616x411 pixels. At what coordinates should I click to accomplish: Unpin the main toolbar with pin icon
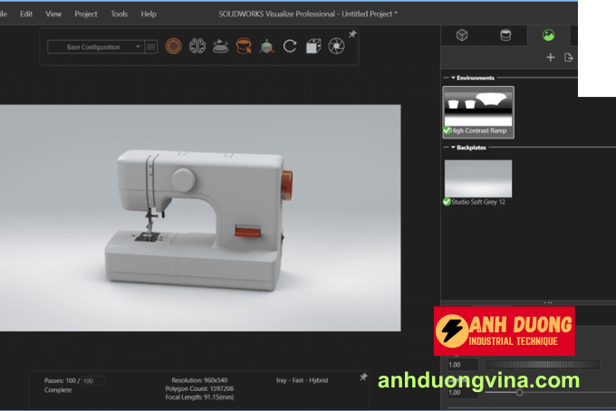(x=352, y=34)
